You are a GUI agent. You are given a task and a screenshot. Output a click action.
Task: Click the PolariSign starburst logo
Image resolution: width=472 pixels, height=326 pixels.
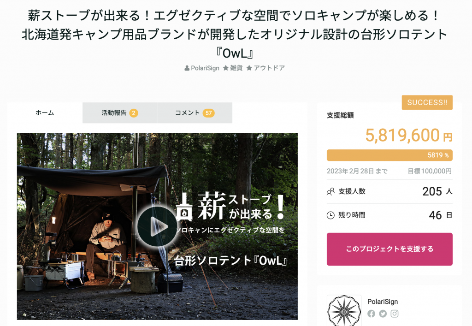click(x=344, y=311)
